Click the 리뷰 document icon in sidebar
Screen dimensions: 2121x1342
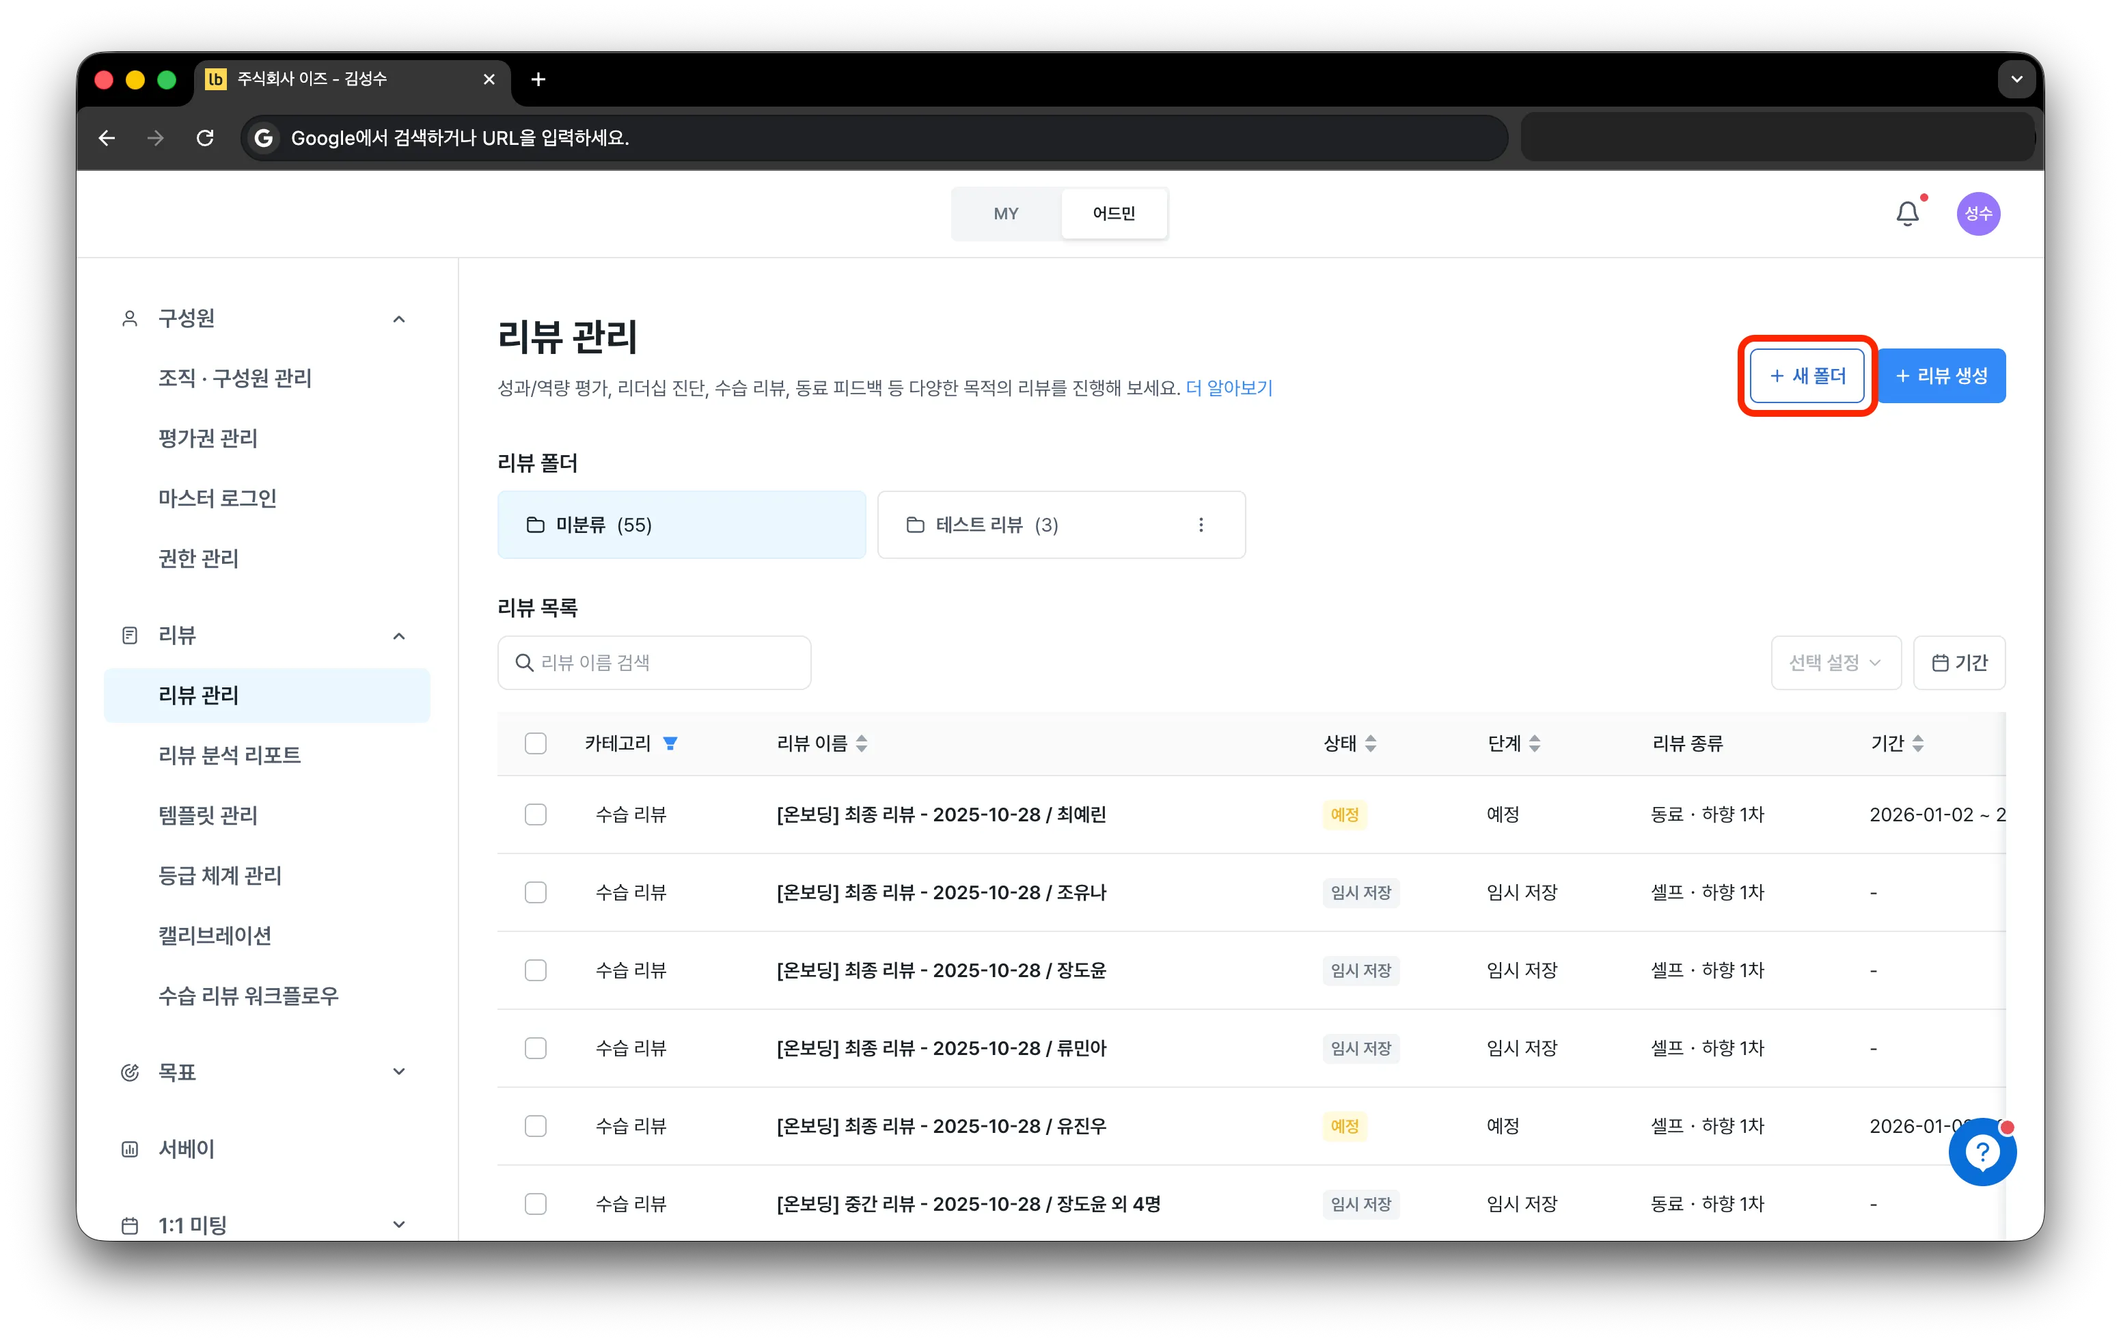(129, 635)
